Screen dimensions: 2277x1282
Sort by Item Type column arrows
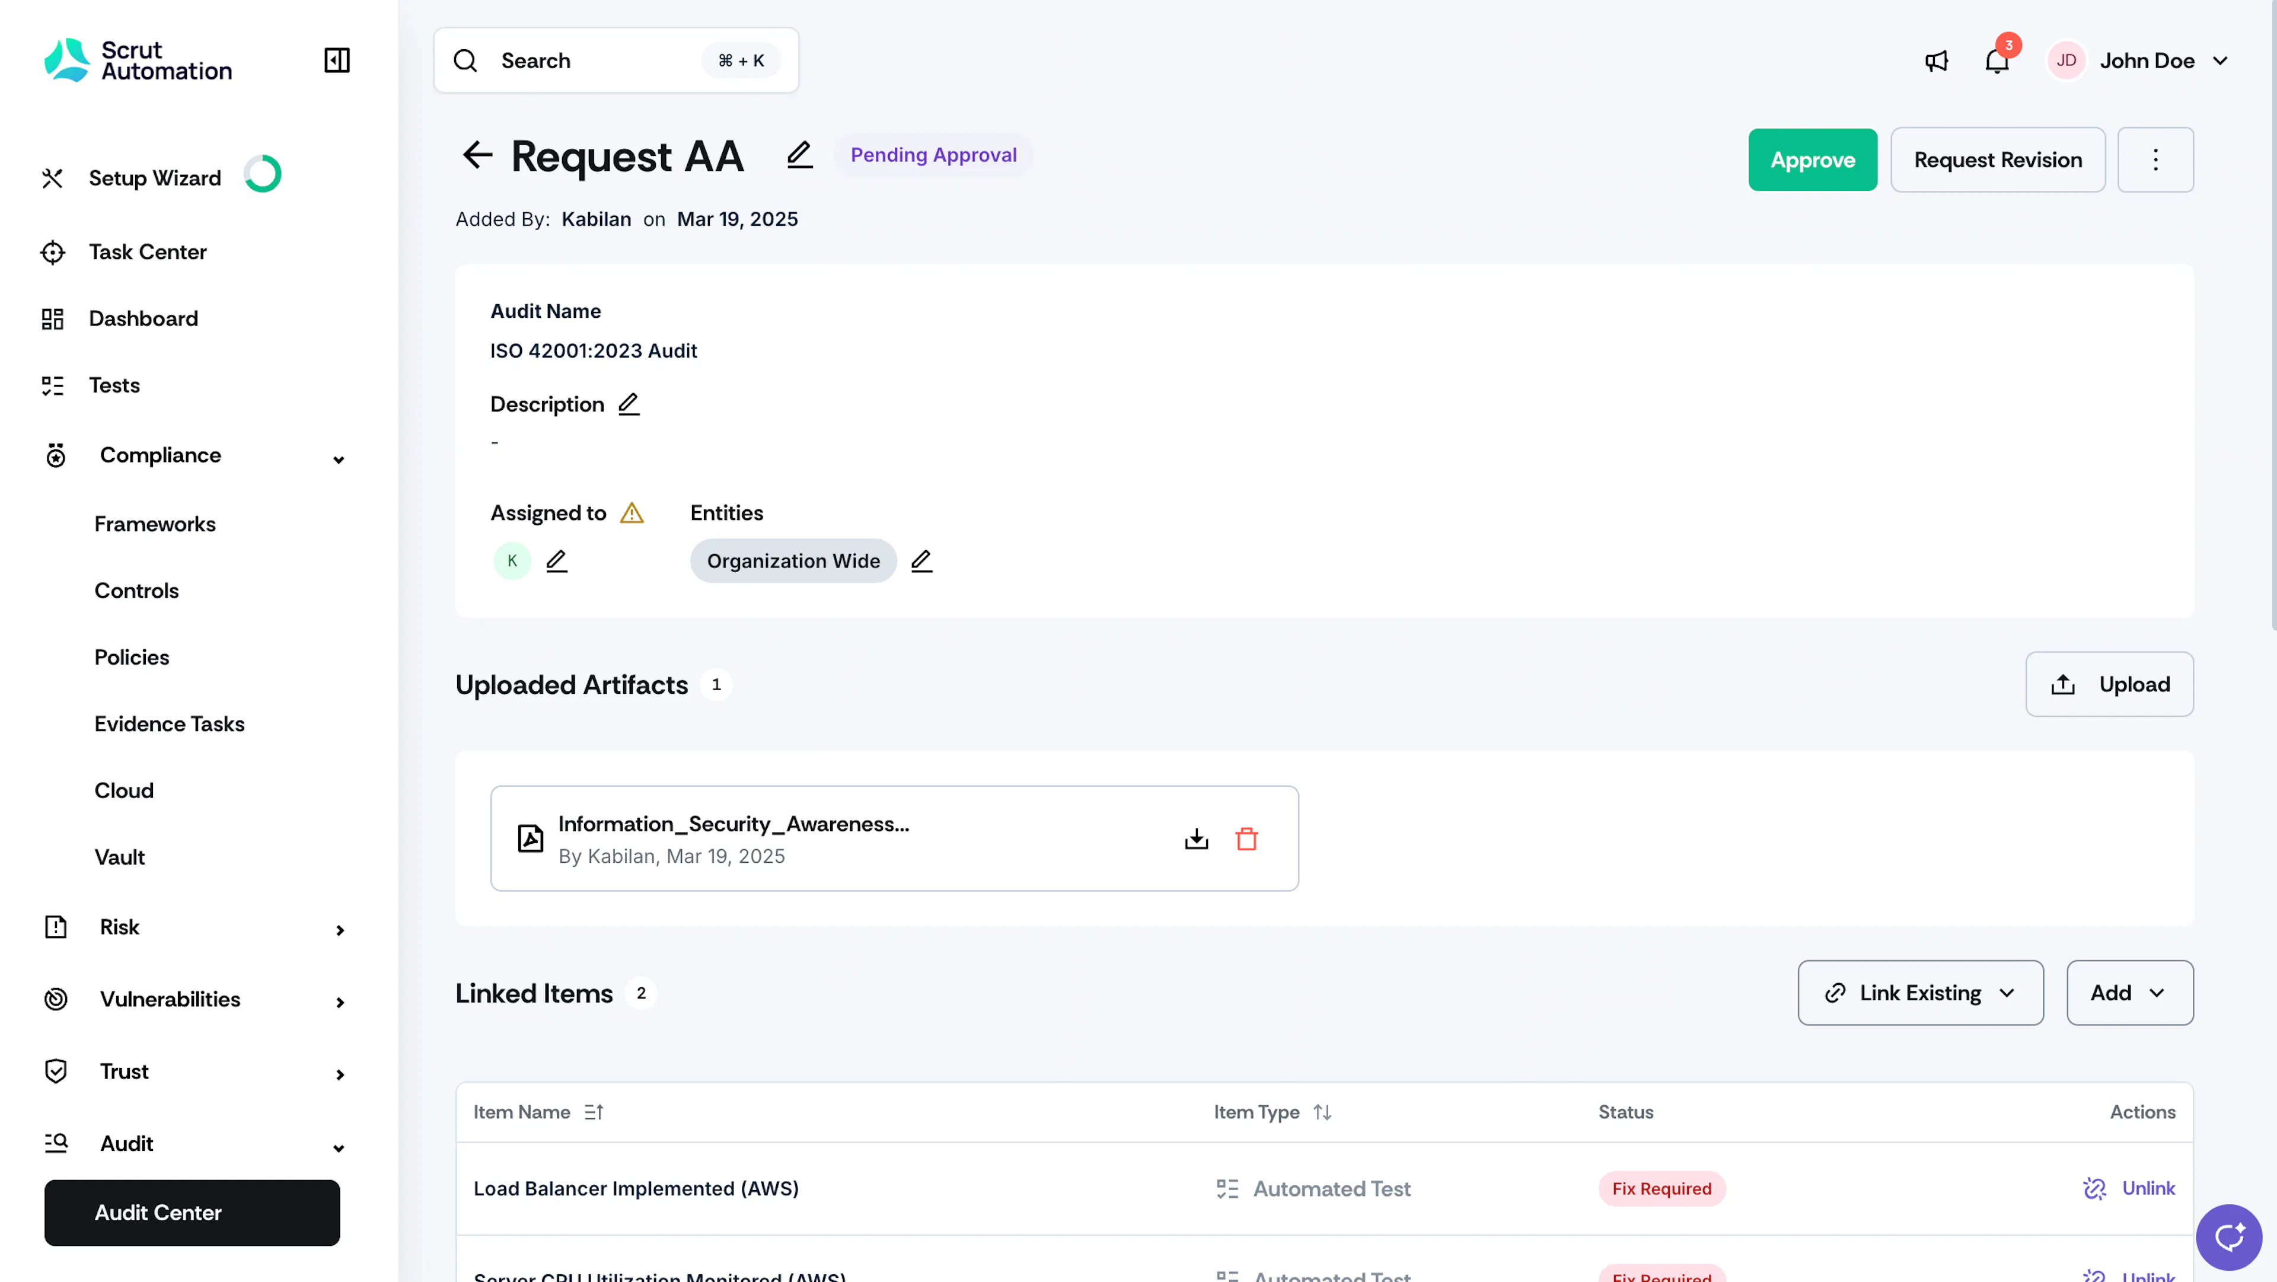(x=1322, y=1112)
